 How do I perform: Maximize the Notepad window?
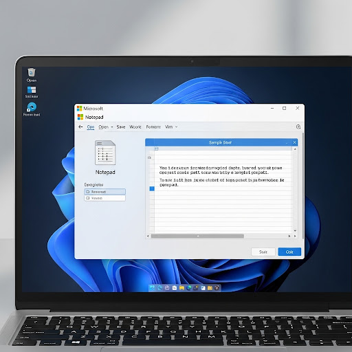285,108
